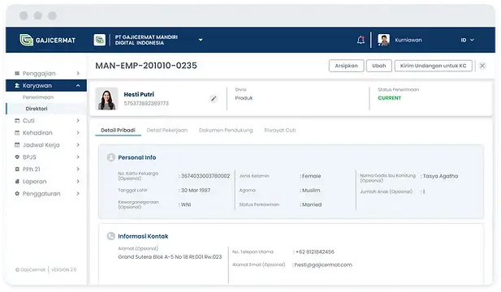The height and width of the screenshot is (292, 501).
Task: Select Direktori submenu item
Action: coord(37,109)
